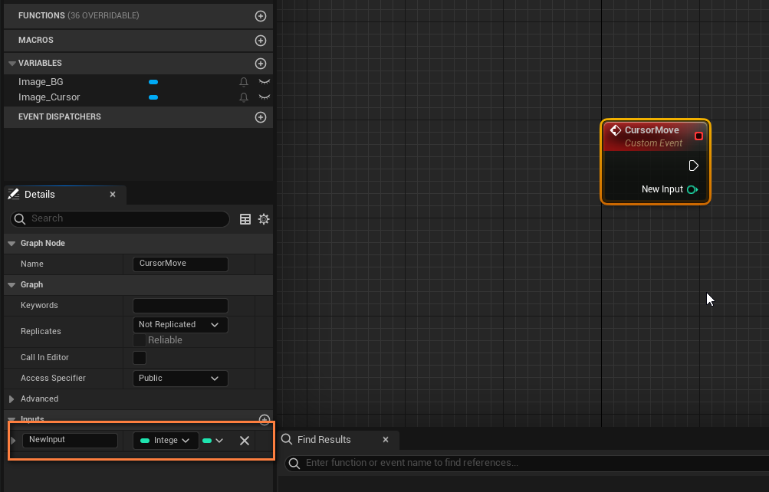Edit the NewInput parameter name field
Image resolution: width=769 pixels, height=492 pixels.
pos(70,440)
